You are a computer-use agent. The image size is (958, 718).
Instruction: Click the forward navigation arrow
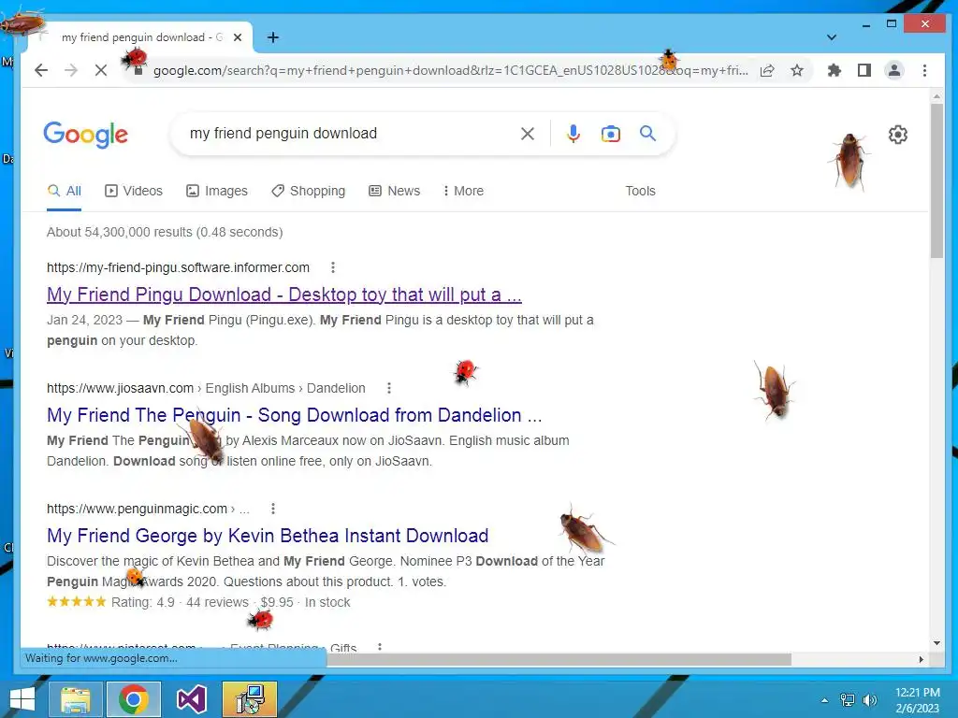coord(71,70)
